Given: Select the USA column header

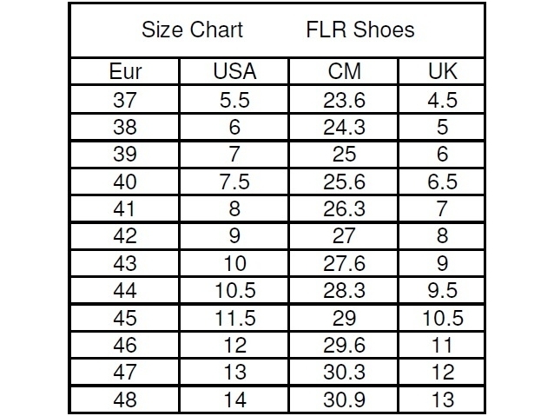Looking at the screenshot, I should pos(234,71).
